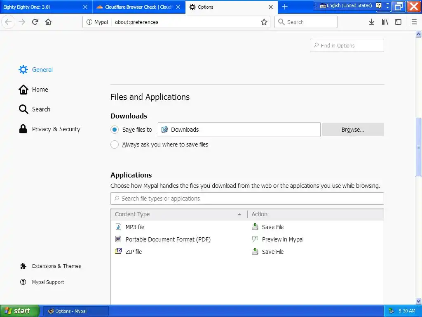Open the Windows start menu
The width and height of the screenshot is (422, 317).
[x=19, y=311]
